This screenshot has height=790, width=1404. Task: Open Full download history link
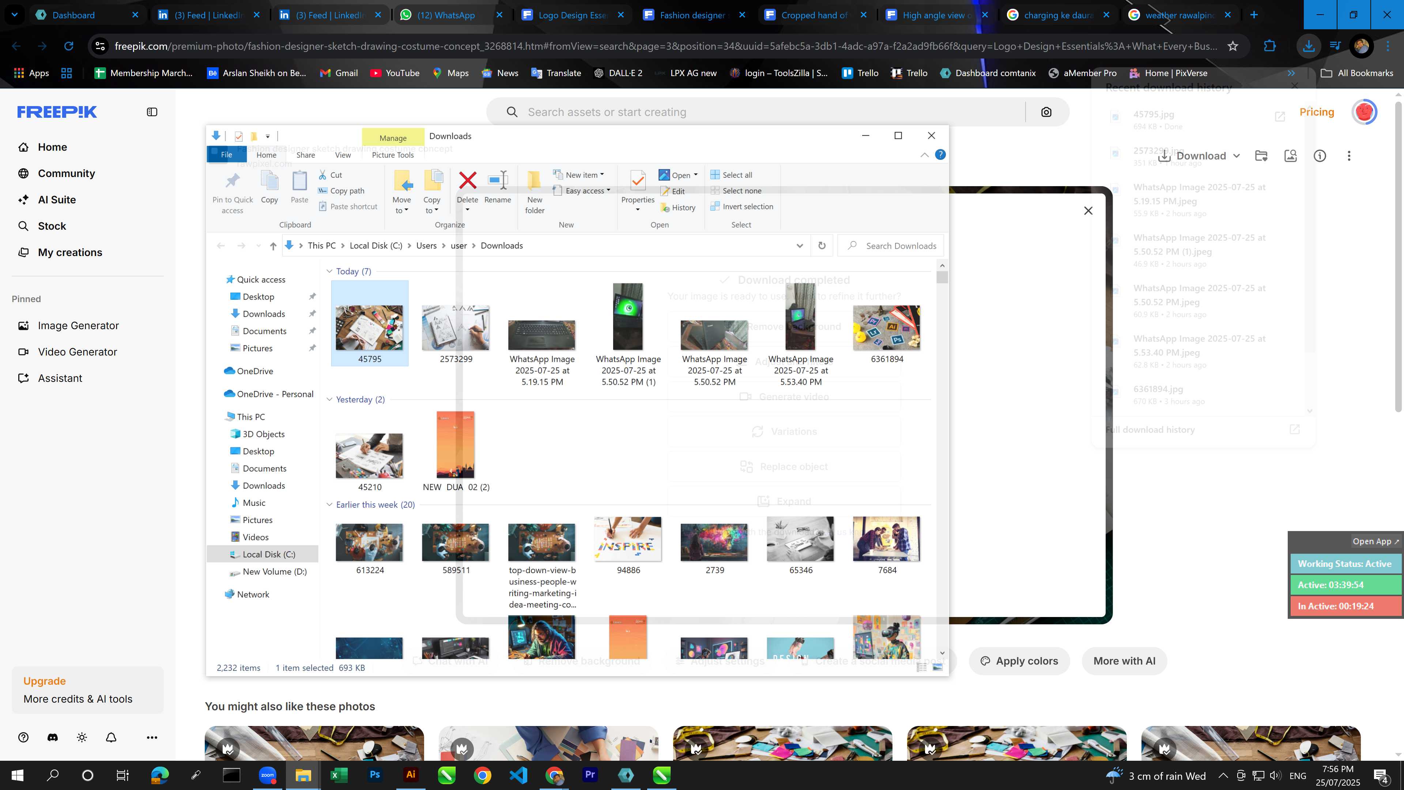coord(1150,430)
